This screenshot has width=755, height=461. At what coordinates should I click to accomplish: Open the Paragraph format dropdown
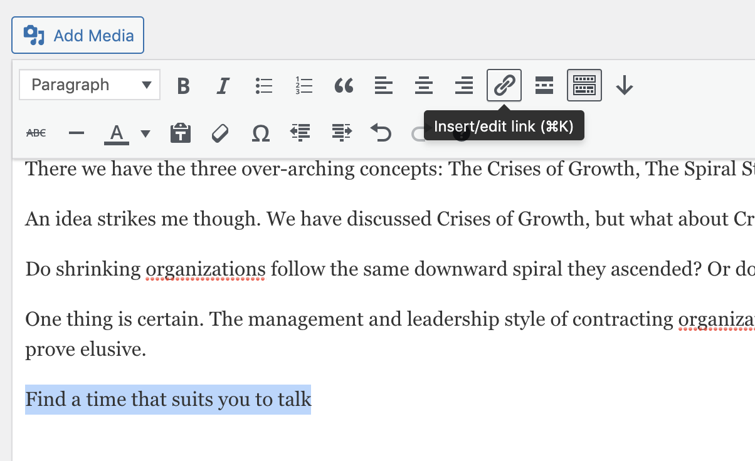90,85
